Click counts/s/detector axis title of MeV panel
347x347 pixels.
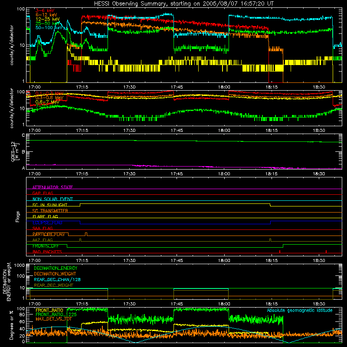(12, 108)
